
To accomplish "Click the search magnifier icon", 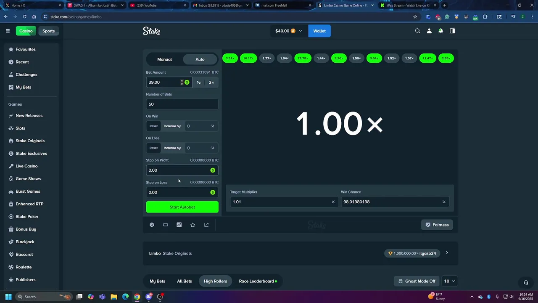I will 417,31.
